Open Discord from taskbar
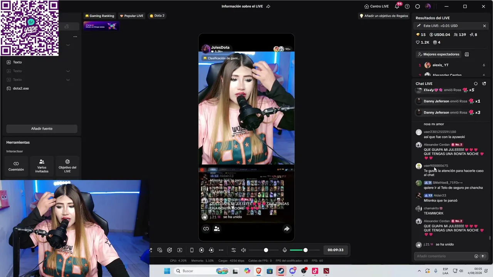The width and height of the screenshot is (493, 277). (x=292, y=271)
